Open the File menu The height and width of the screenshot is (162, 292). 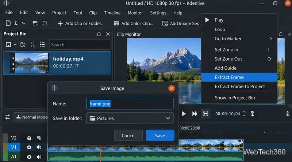[x=9, y=13]
